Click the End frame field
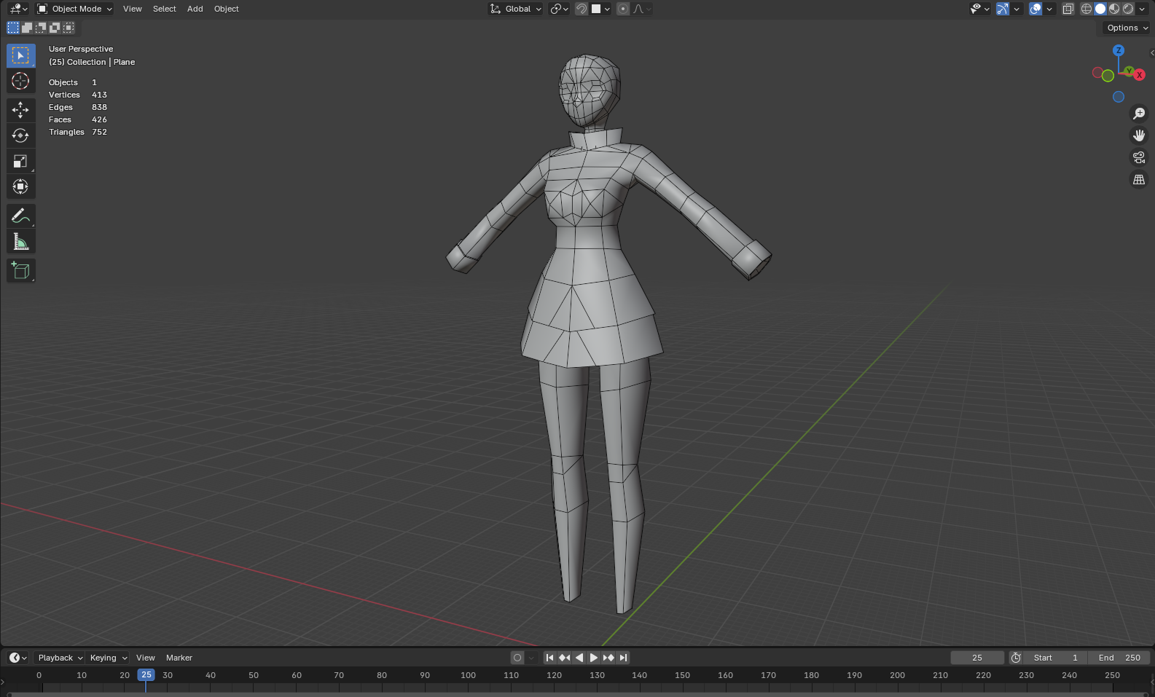The image size is (1155, 697). (x=1119, y=658)
